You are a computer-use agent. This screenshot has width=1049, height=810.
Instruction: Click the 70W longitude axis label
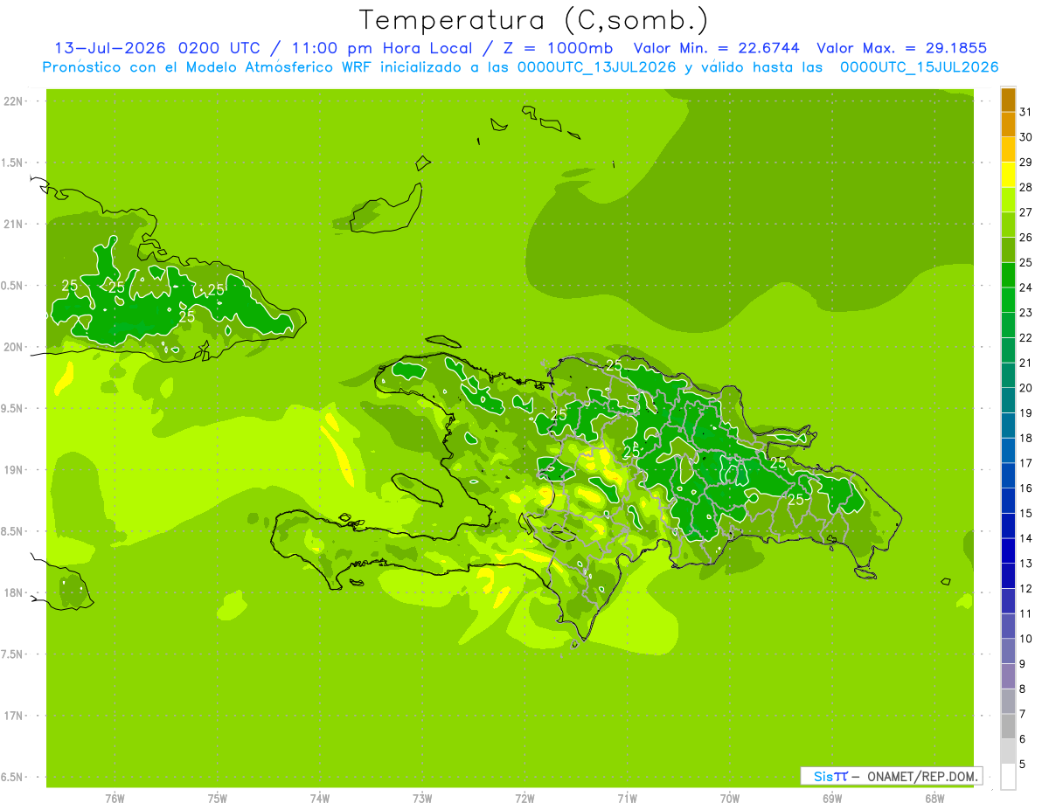pyautogui.click(x=730, y=799)
